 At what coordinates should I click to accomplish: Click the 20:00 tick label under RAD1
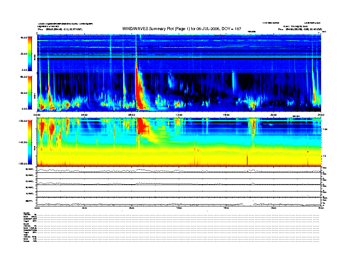(x=273, y=115)
